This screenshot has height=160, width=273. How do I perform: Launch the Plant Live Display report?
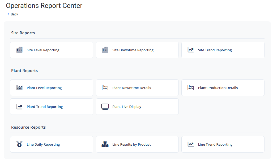click(x=127, y=107)
